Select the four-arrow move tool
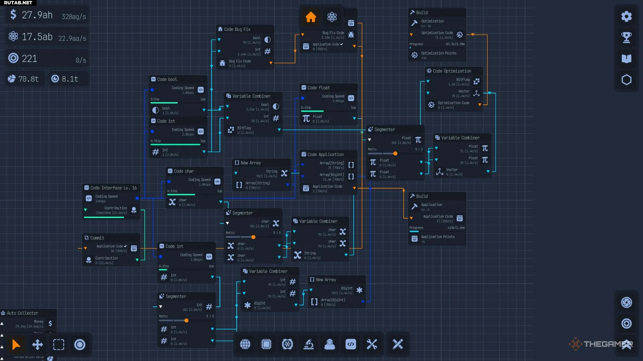Image resolution: width=643 pixels, height=361 pixels. click(x=37, y=344)
